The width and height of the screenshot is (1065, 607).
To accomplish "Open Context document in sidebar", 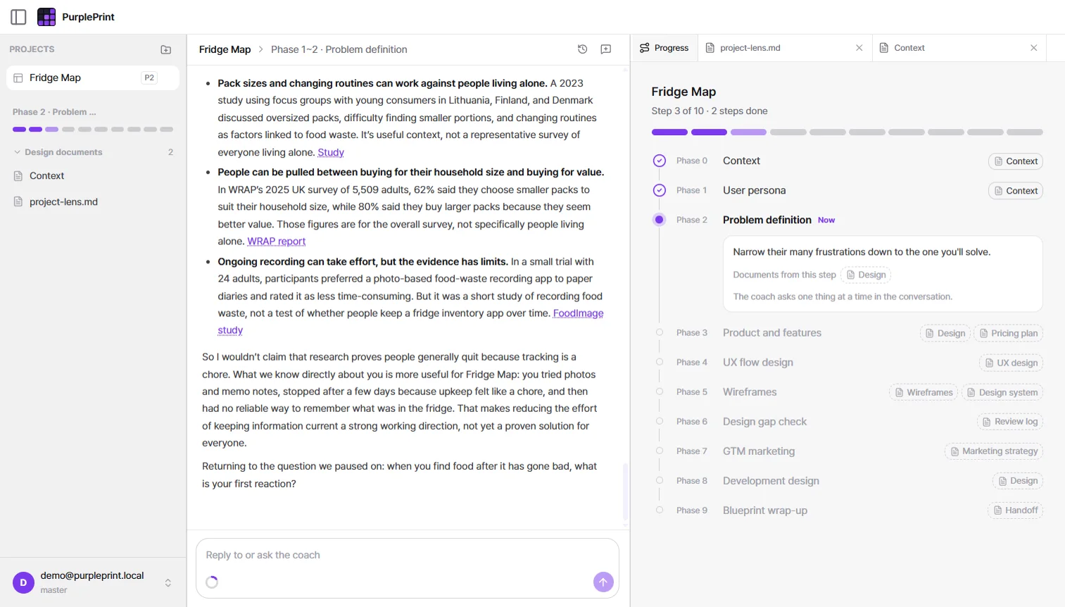I will (x=93, y=176).
